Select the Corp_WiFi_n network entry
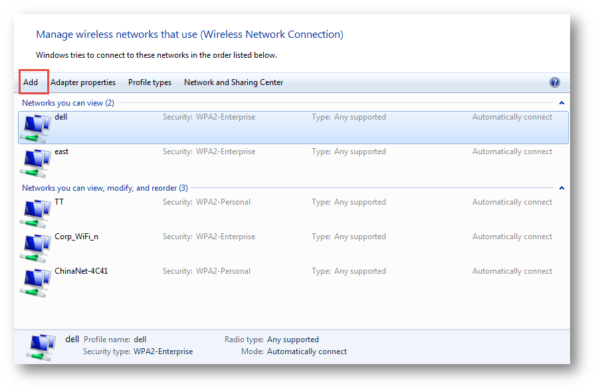The width and height of the screenshot is (598, 392). (293, 247)
